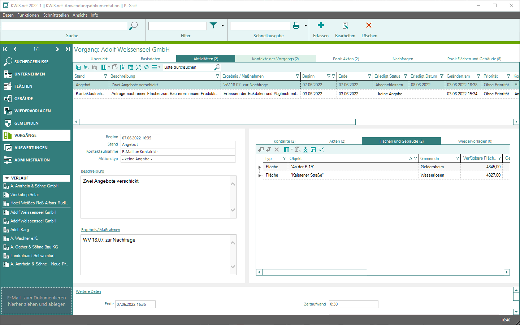Click the printer icon for Schnellausgabe
This screenshot has width=520, height=325.
[x=296, y=26]
